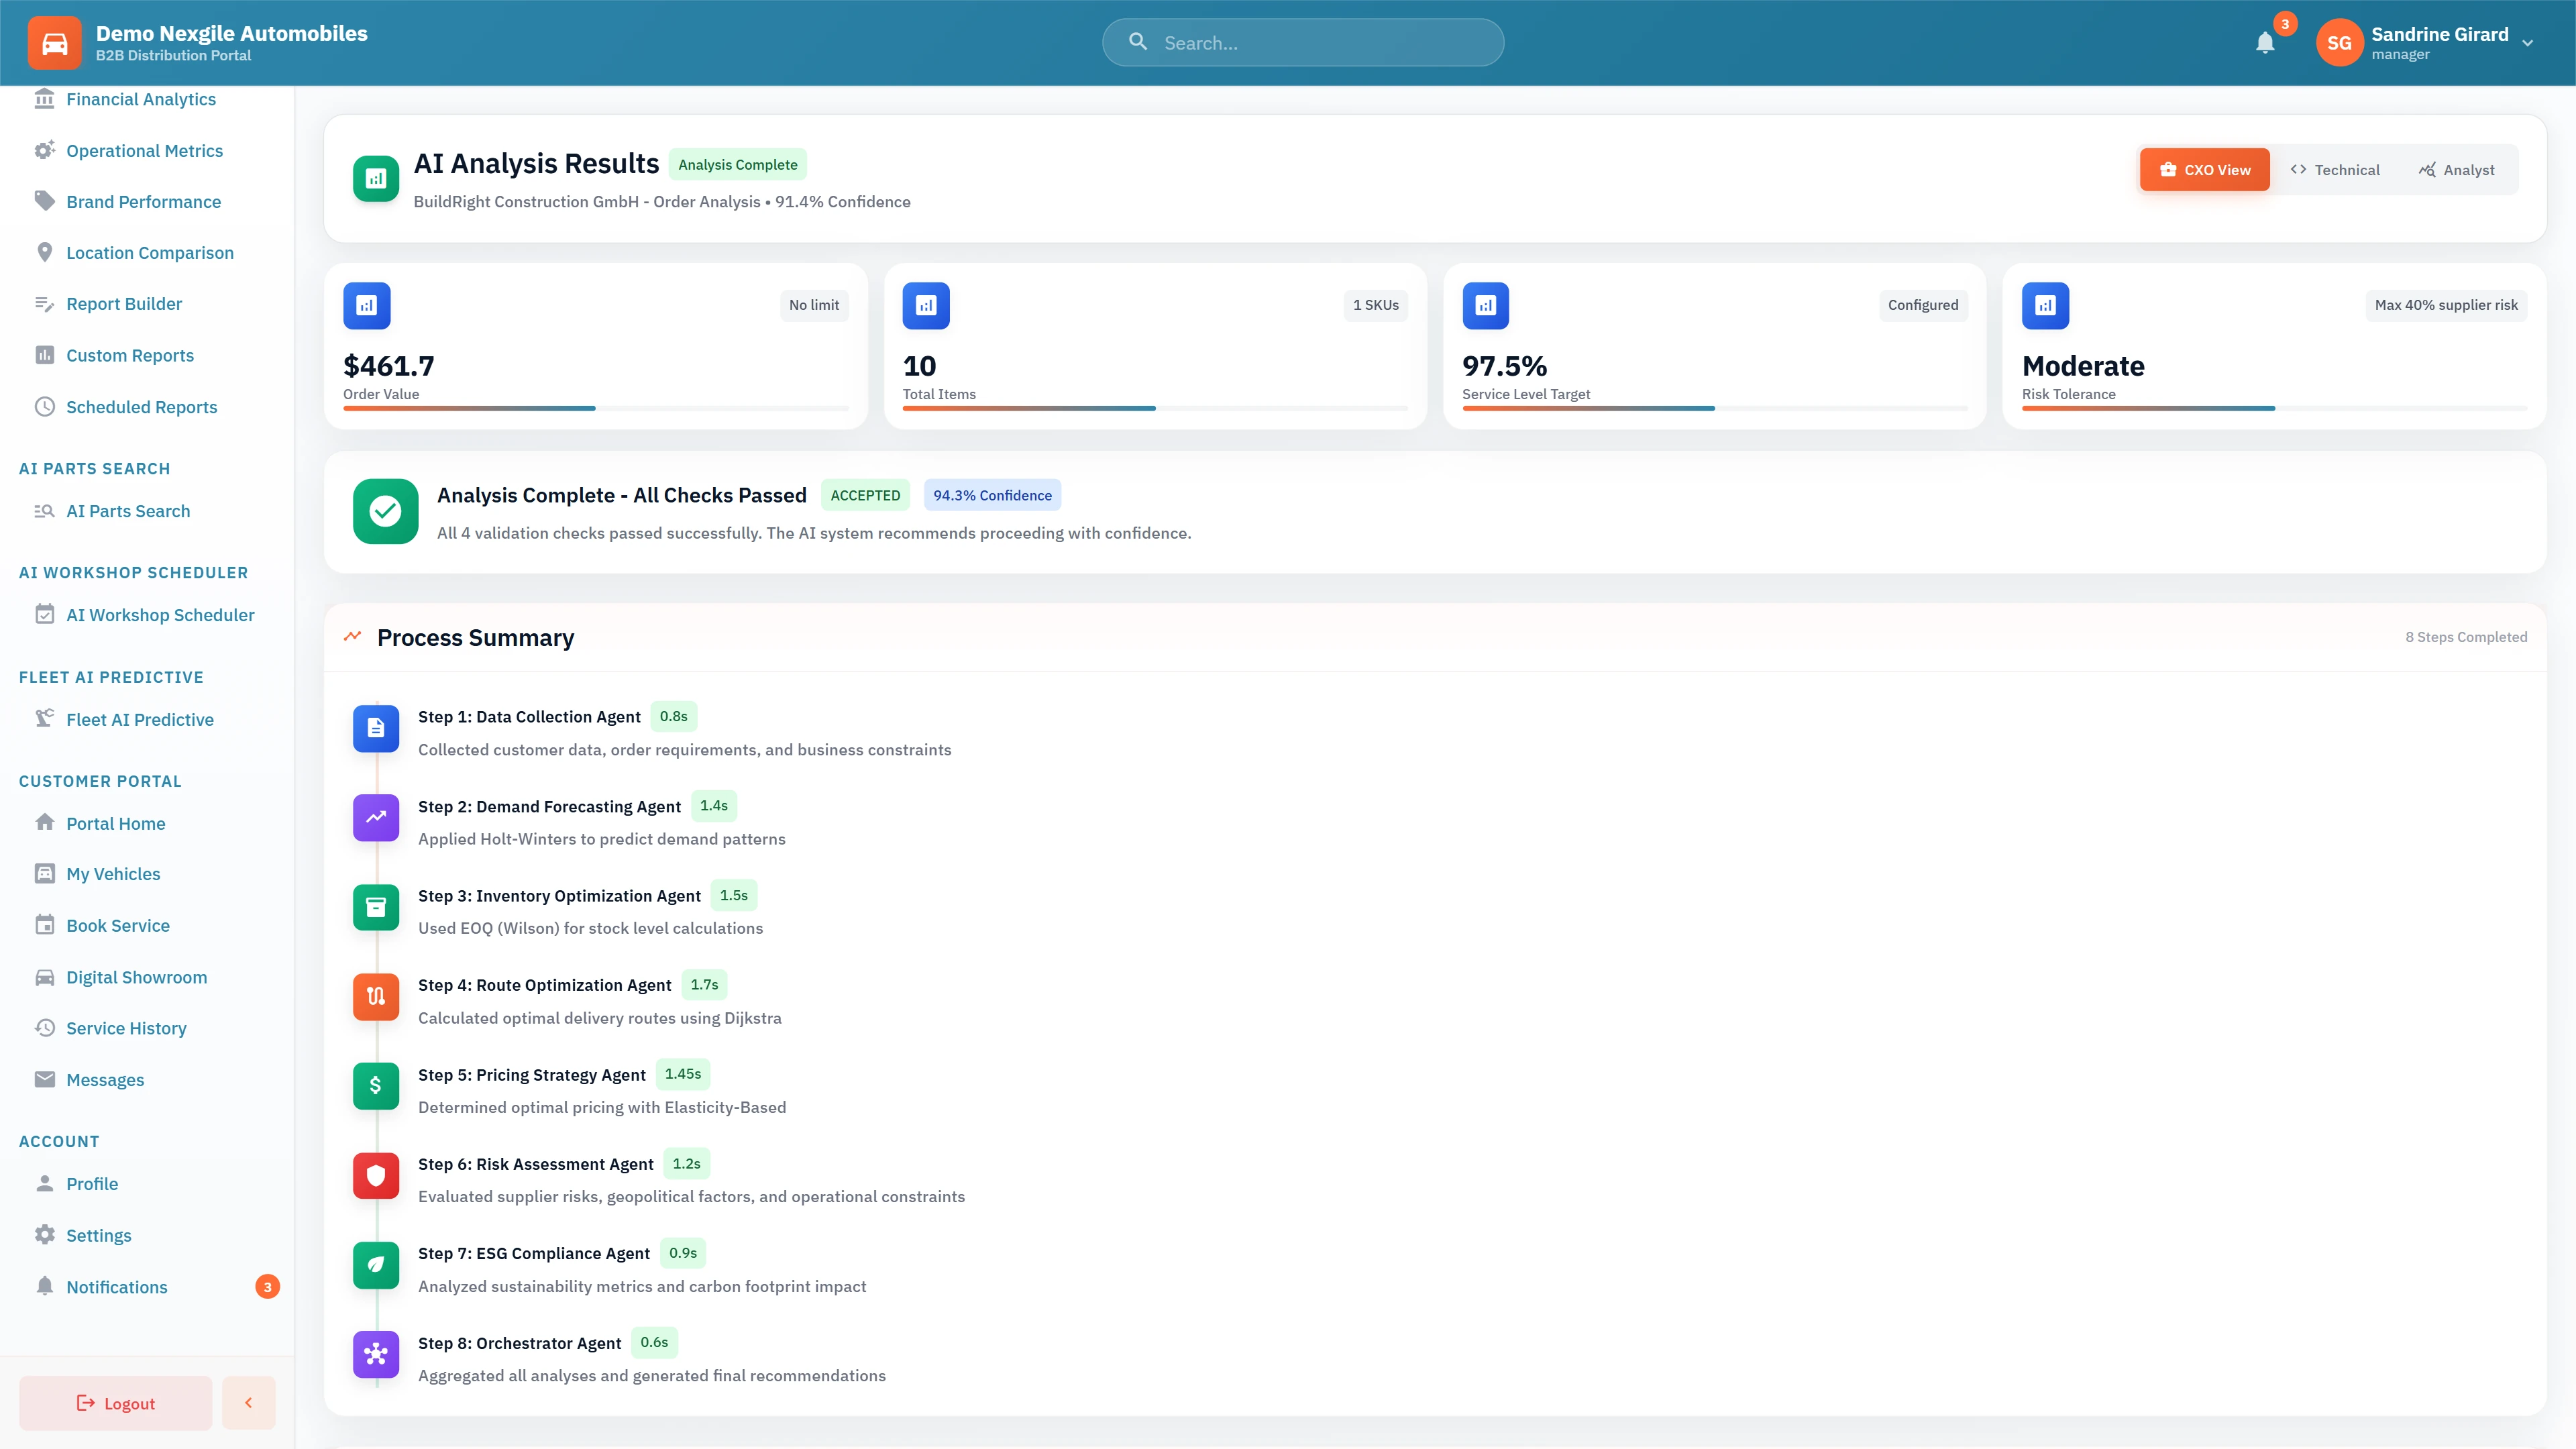Click the Report Builder list icon

tap(45, 304)
